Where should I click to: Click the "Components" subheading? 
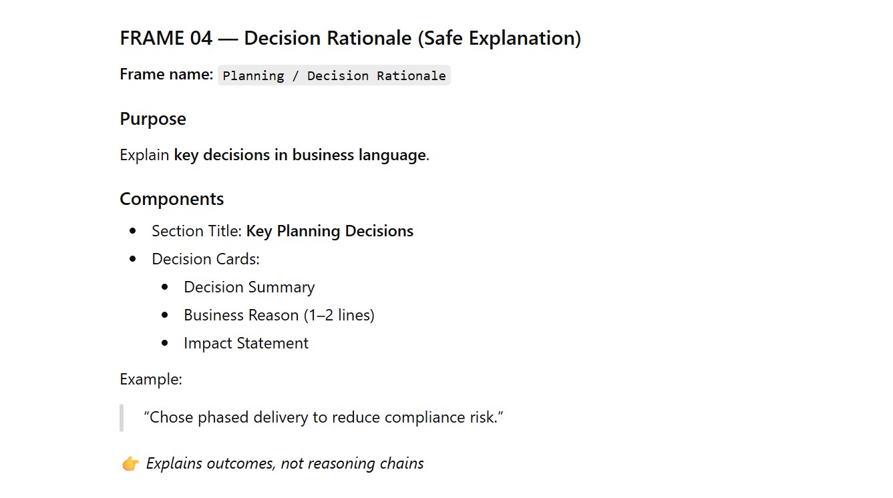click(172, 199)
